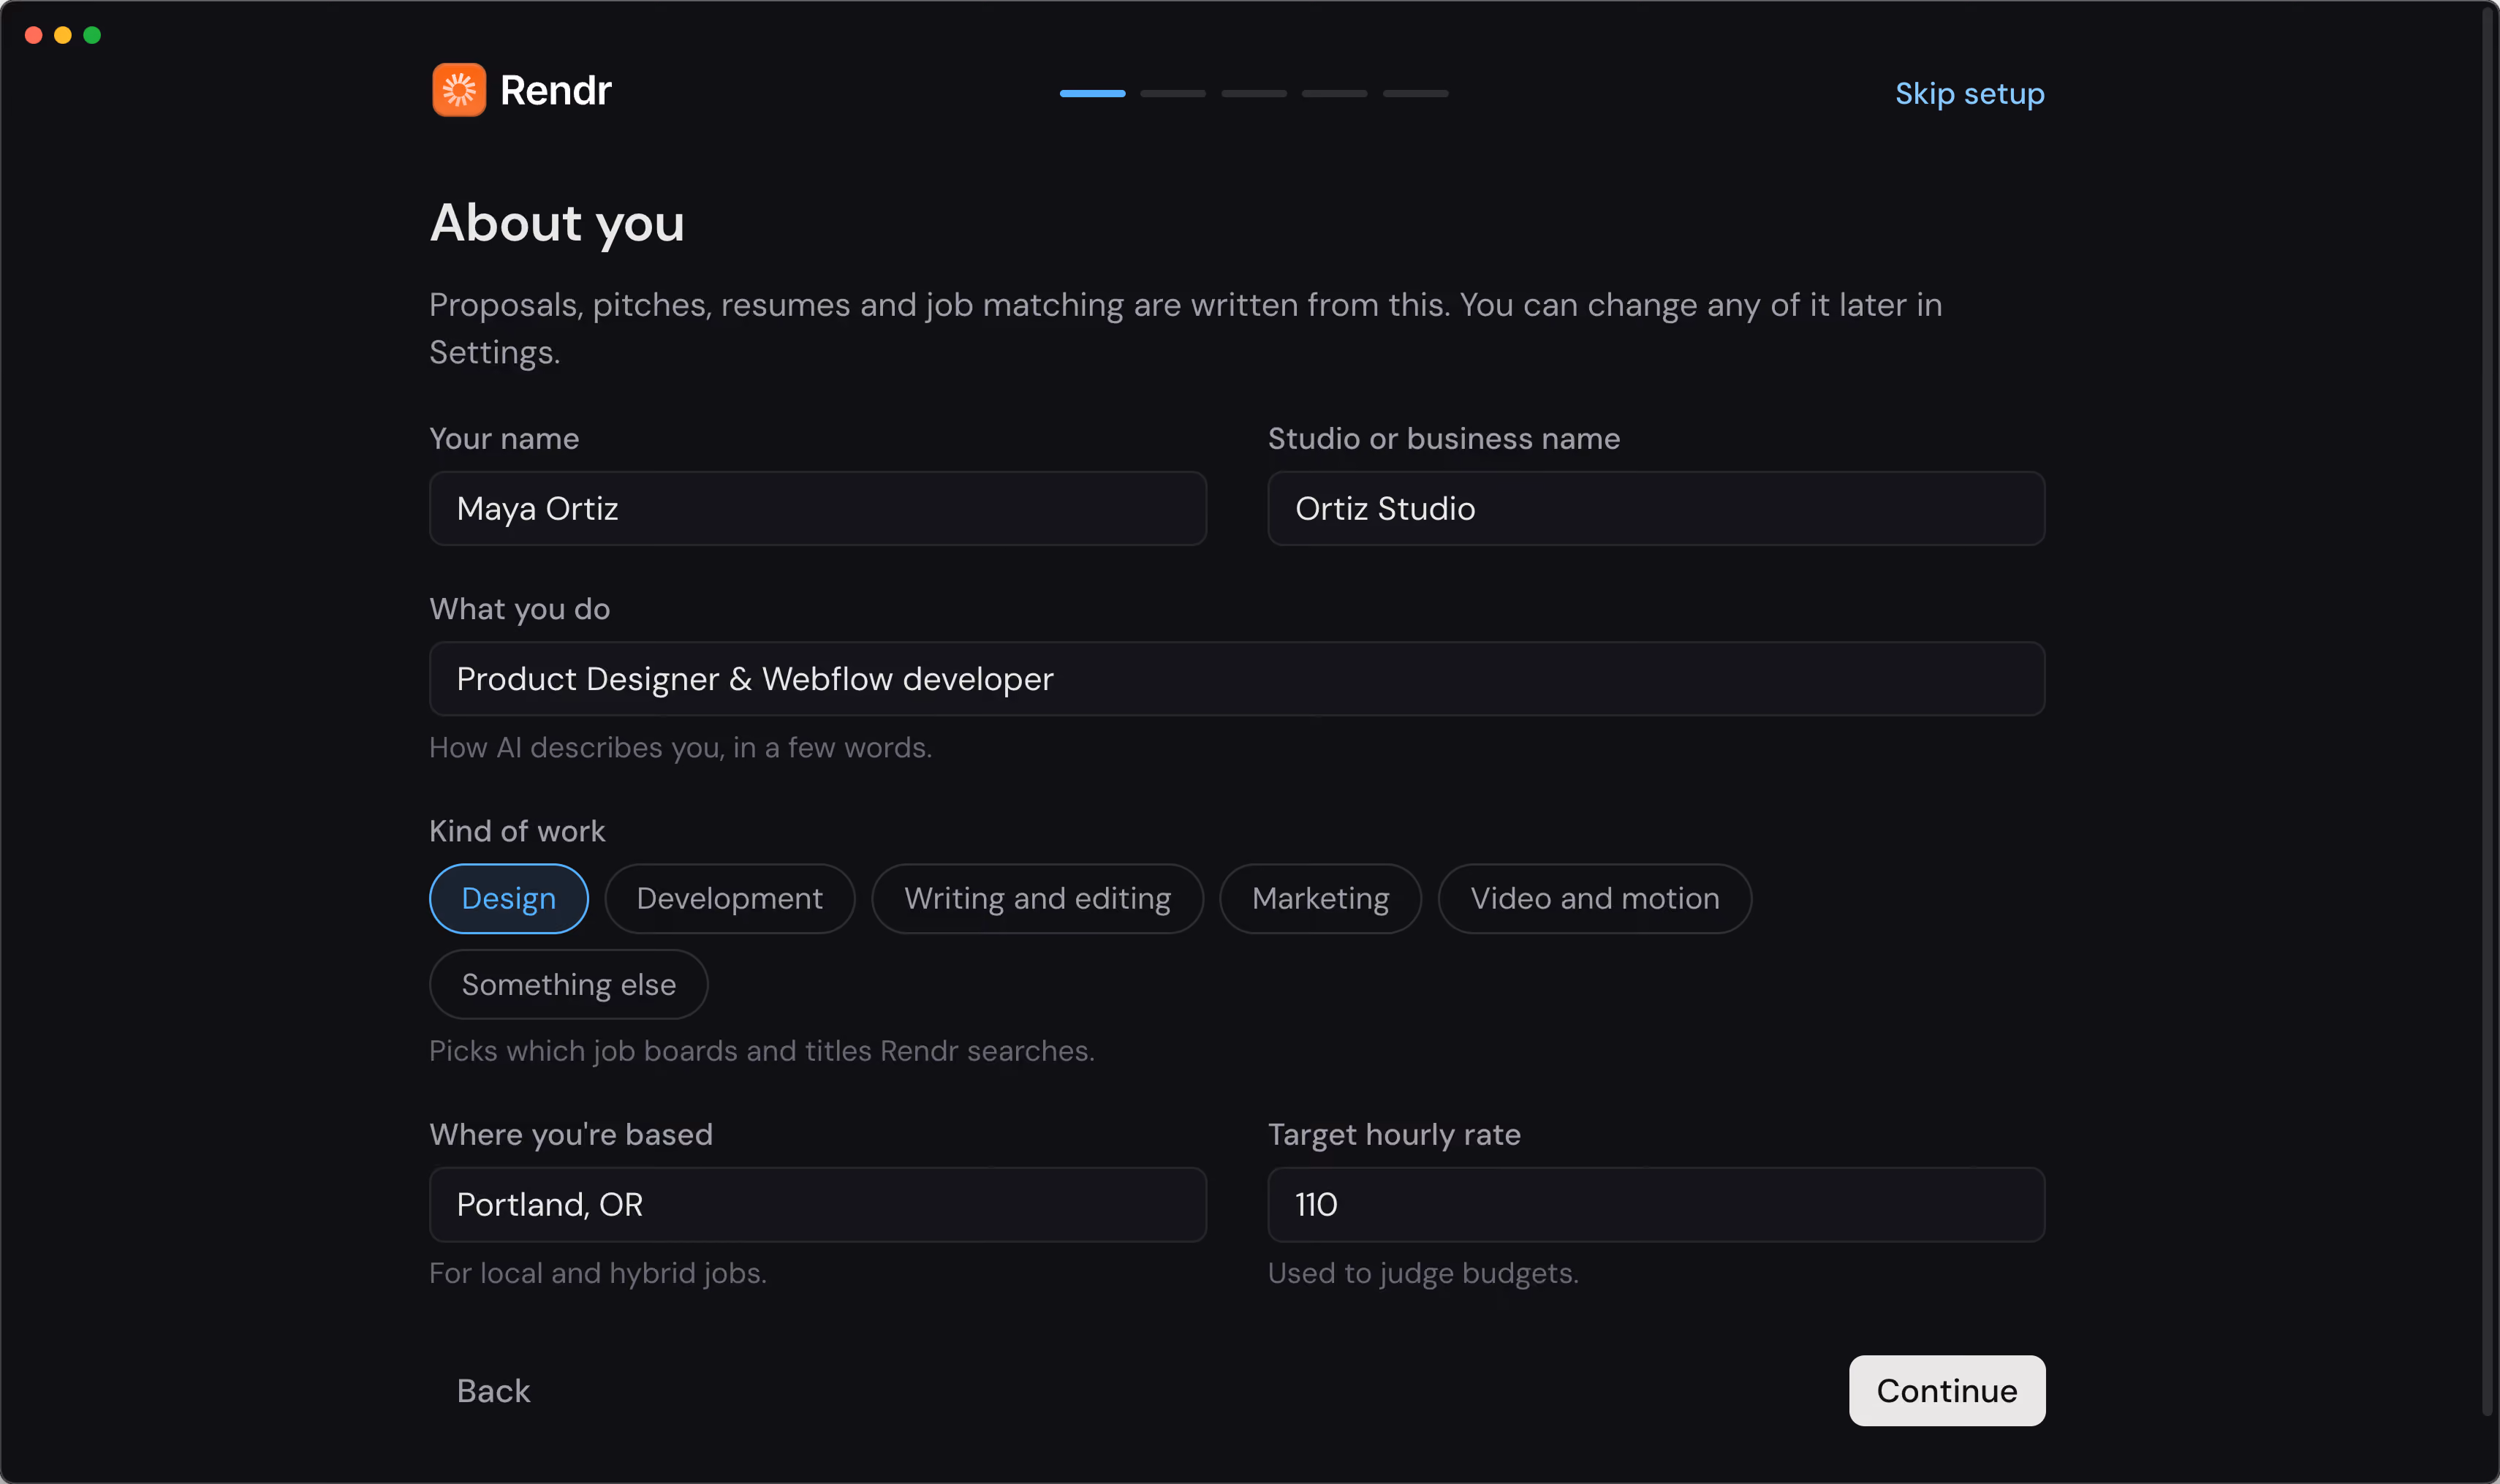Click 'How AI describes you, in a few words.'
This screenshot has height=1484, width=2500.
(x=680, y=747)
